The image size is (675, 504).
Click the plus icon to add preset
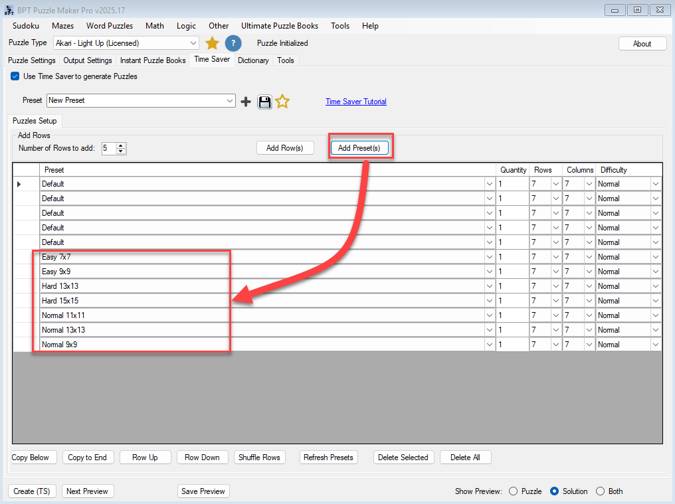[x=246, y=102]
